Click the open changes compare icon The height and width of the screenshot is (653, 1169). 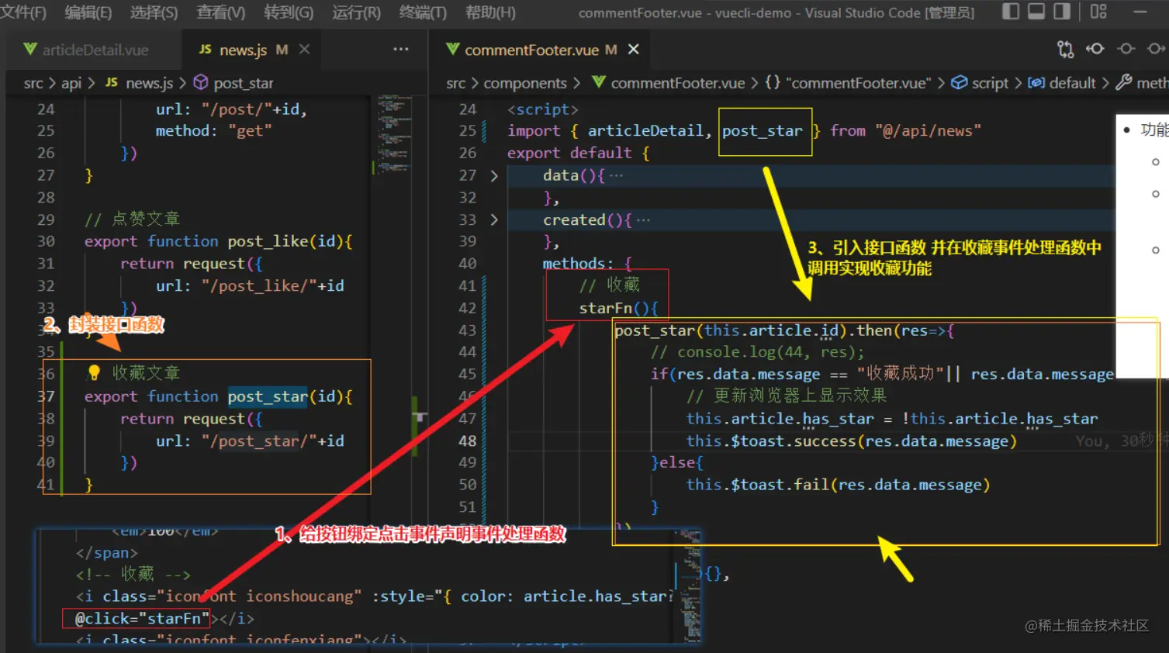point(1065,50)
